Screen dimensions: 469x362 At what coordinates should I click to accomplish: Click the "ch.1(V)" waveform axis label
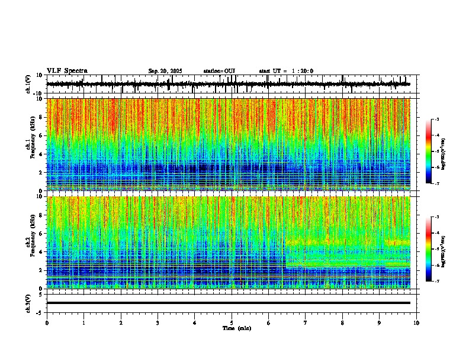pos(28,85)
